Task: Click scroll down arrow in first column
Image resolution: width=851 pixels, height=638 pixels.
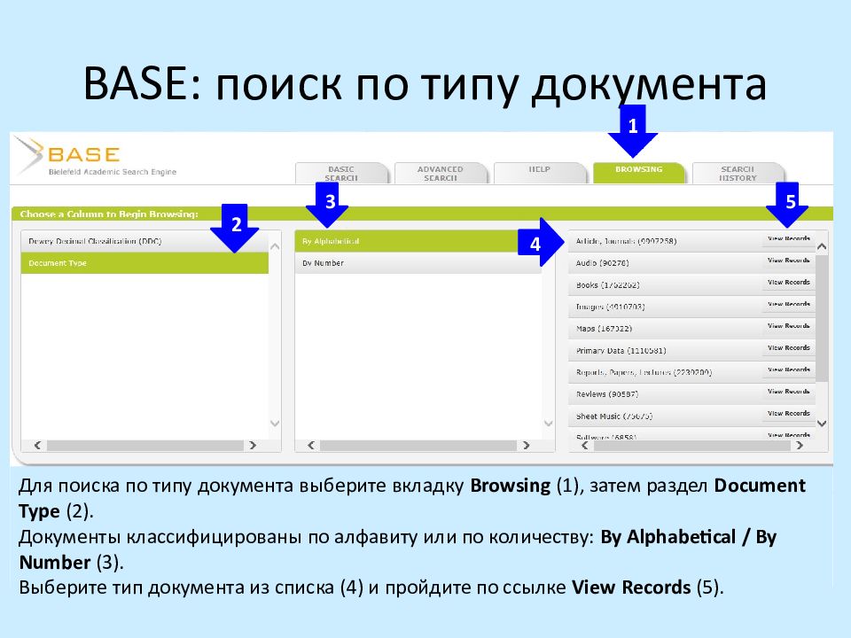Action: point(275,424)
